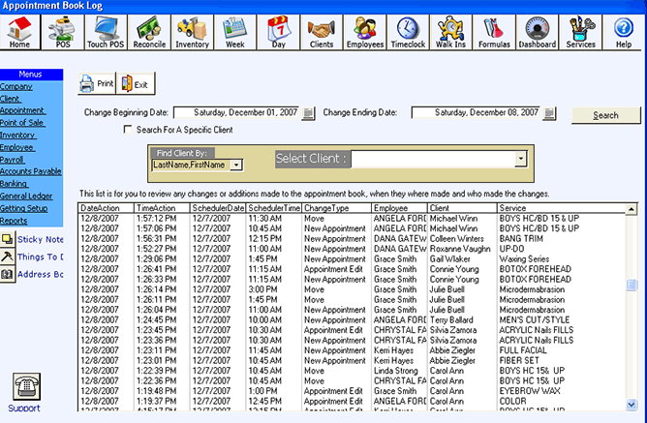Enable Search For A Specific Client checkbox
This screenshot has height=423, width=647.
click(128, 130)
